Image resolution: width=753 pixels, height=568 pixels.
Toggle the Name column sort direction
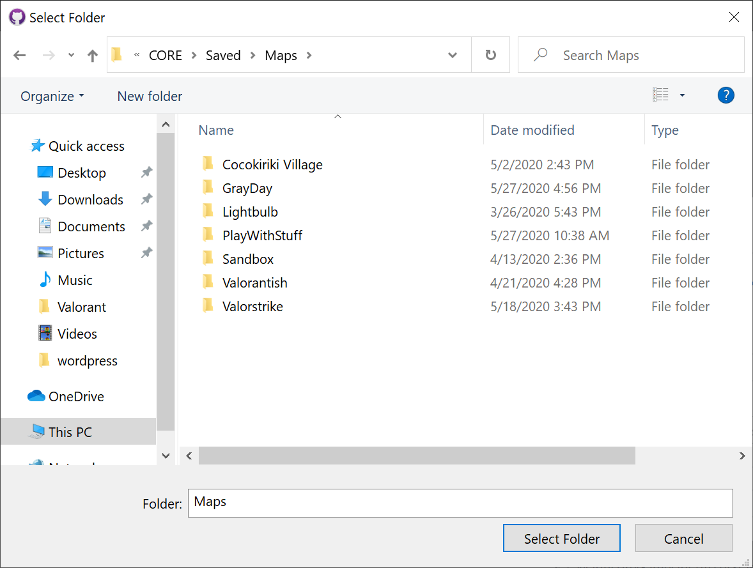215,130
